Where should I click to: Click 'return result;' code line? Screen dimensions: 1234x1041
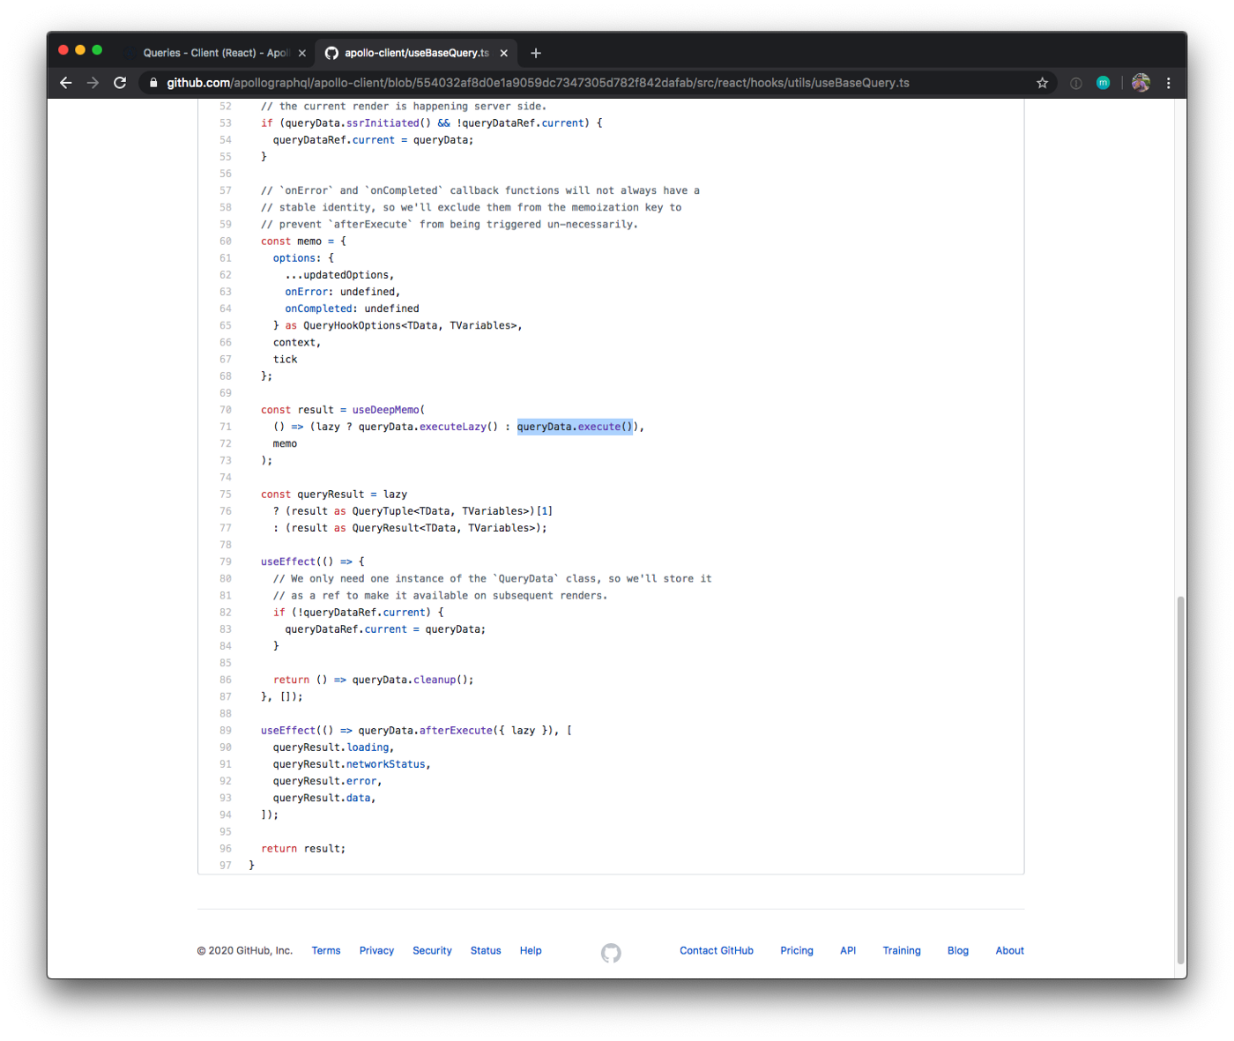coord(303,849)
